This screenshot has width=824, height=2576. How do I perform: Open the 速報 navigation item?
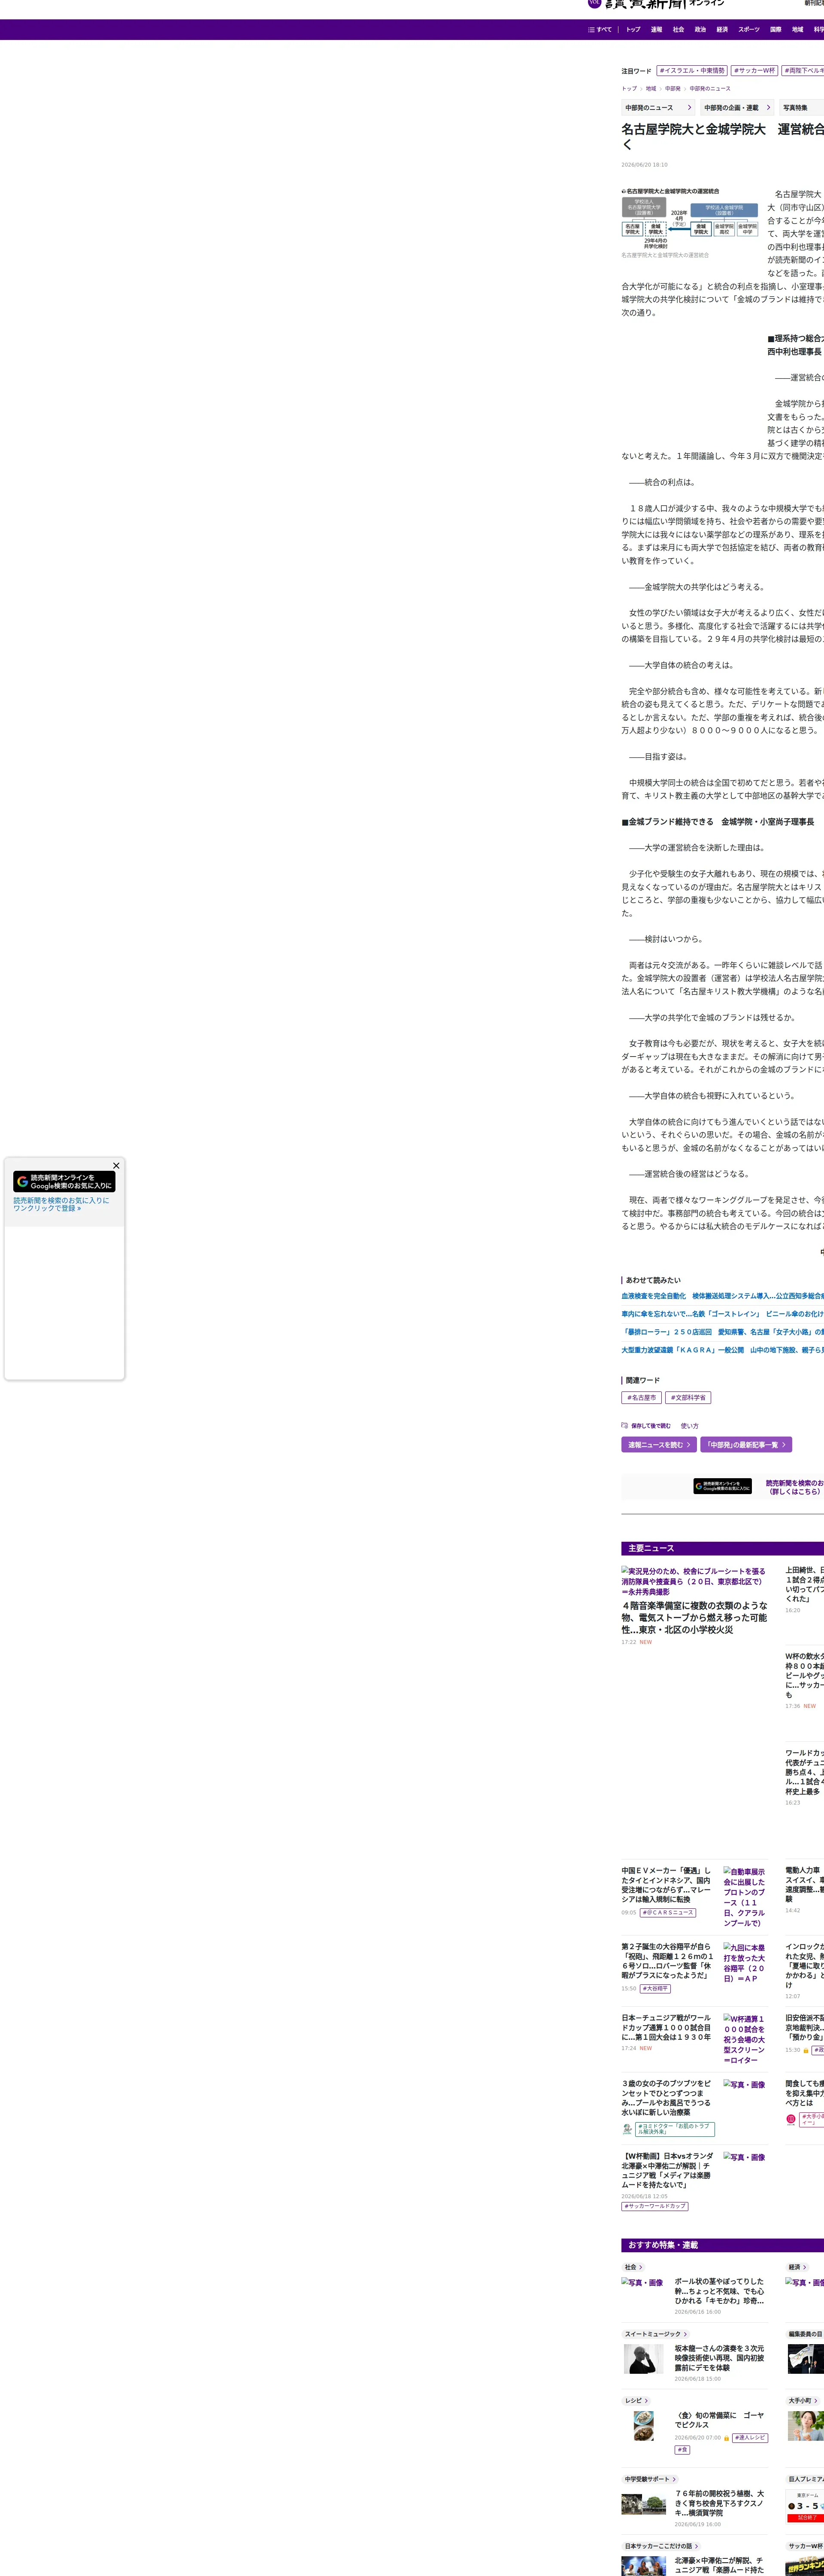tap(656, 29)
